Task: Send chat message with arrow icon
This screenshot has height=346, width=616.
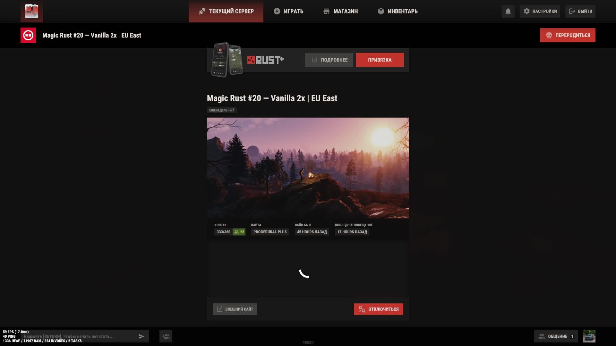Action: [x=141, y=336]
